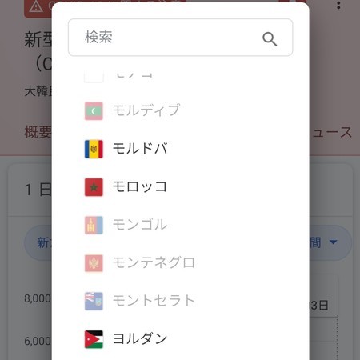
Task: Open the three-dot overflow menu
Action: pyautogui.click(x=338, y=5)
